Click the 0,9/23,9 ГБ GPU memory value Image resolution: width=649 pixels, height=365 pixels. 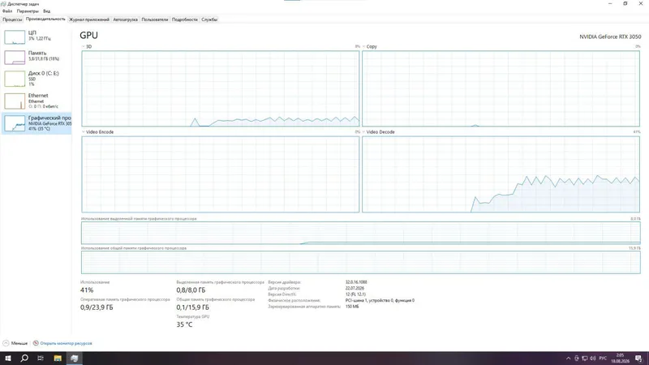pos(97,307)
